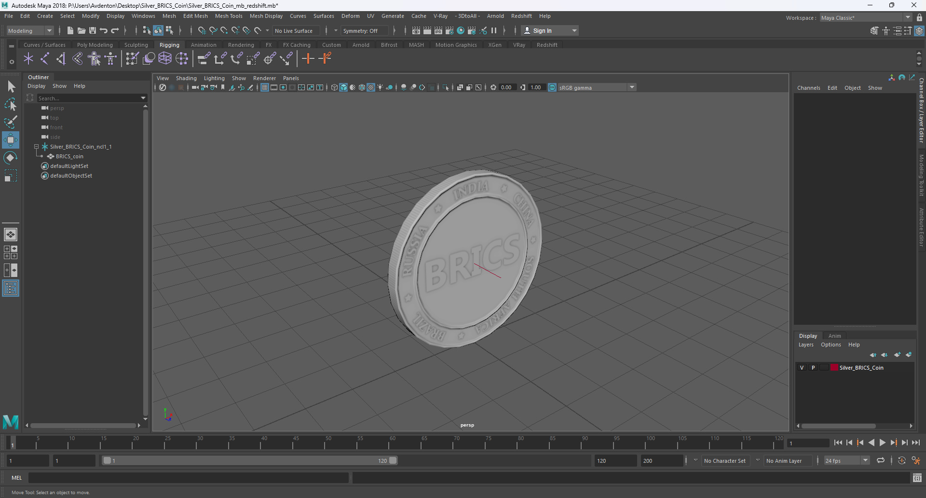Click the Undo arrow icon
926x498 pixels.
coord(104,30)
